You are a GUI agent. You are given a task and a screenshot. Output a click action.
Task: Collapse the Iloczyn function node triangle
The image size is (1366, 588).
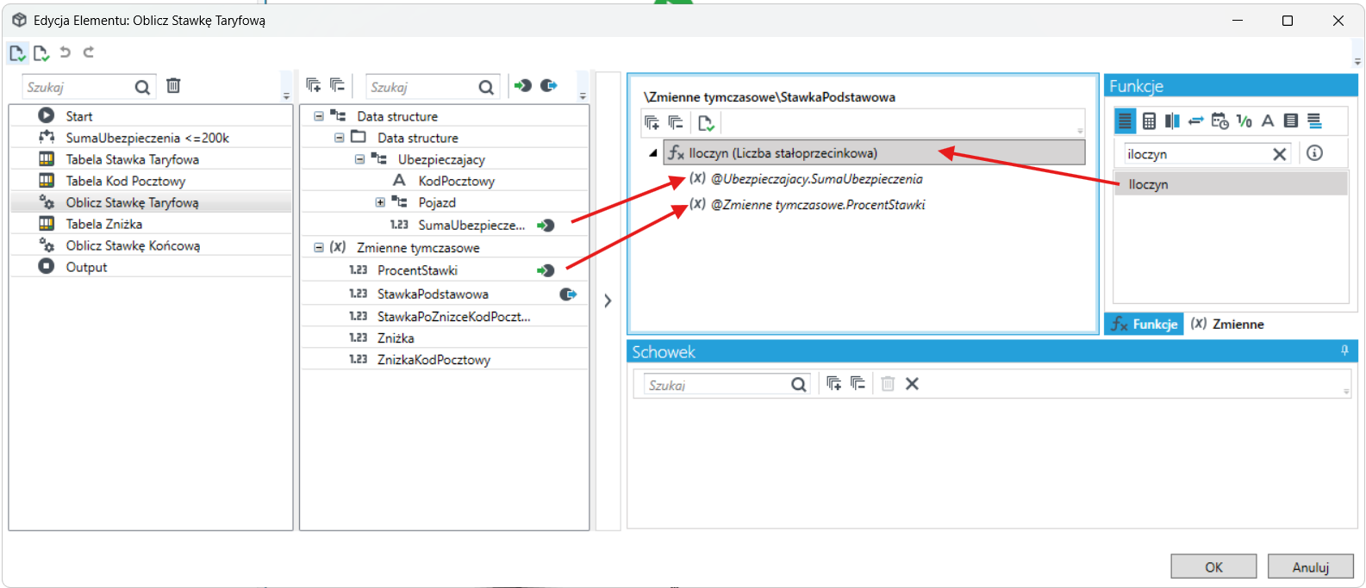coord(653,153)
